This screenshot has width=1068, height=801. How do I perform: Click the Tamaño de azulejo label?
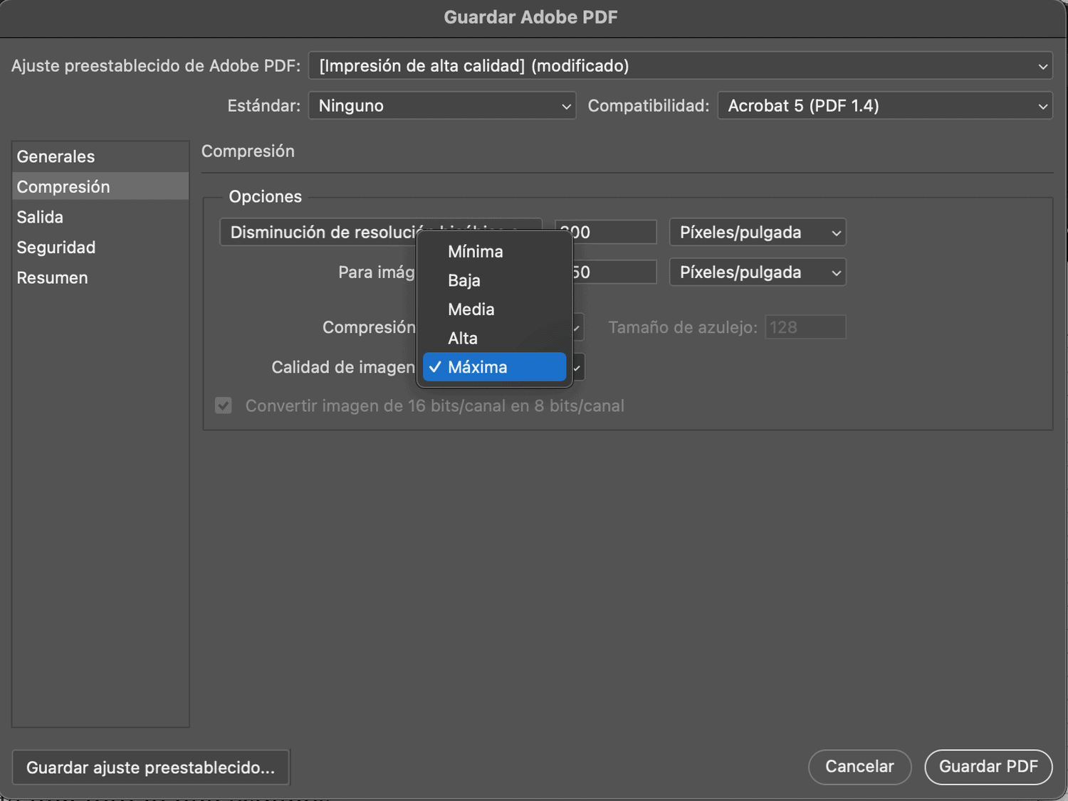point(682,328)
